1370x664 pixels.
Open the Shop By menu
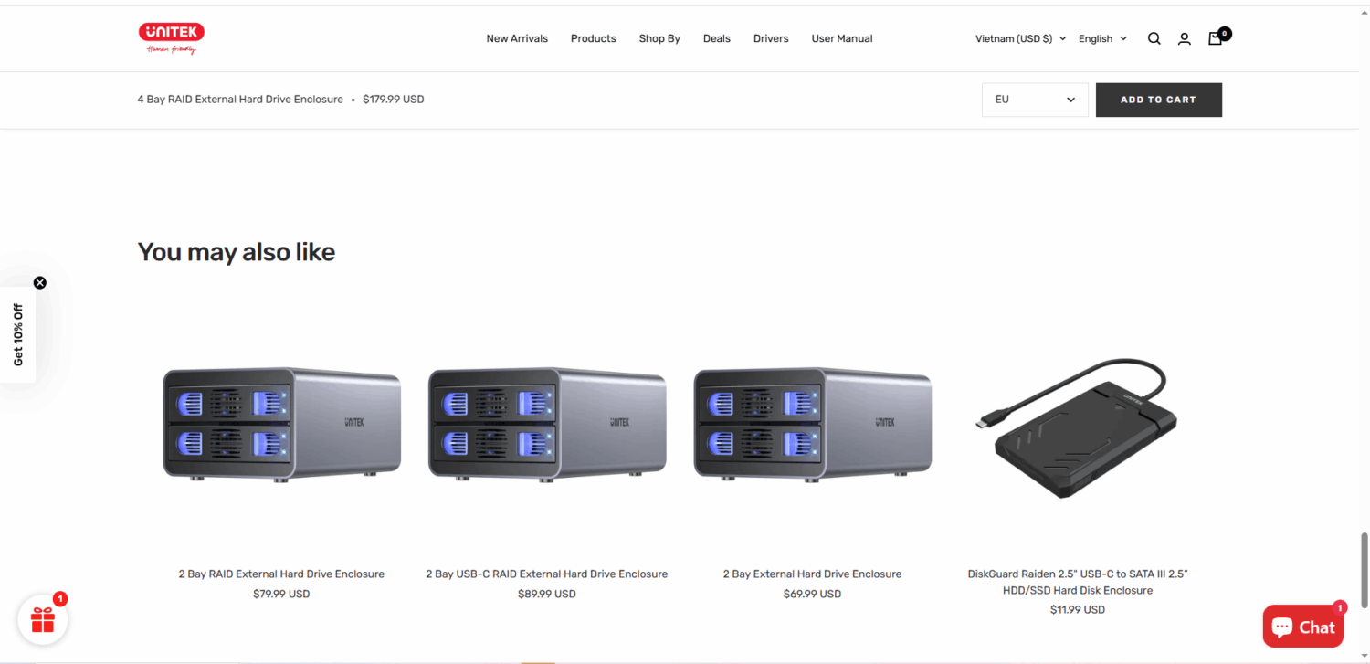pos(659,38)
